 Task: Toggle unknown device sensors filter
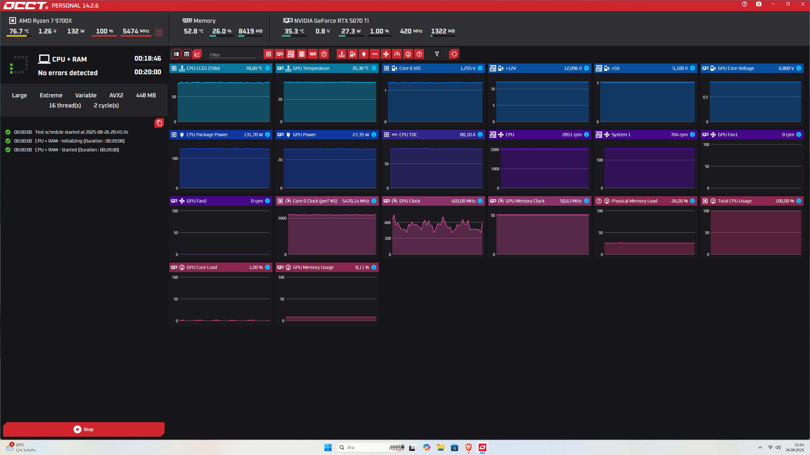pos(324,54)
